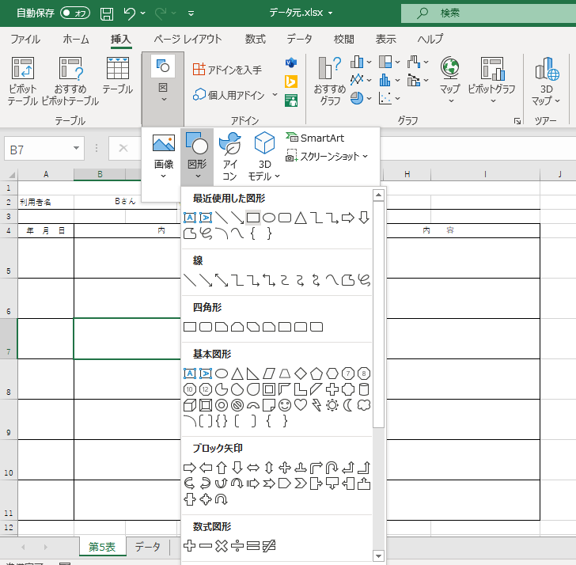This screenshot has height=565, width=576.
Task: Insert SmartArt graphic
Action: point(315,138)
